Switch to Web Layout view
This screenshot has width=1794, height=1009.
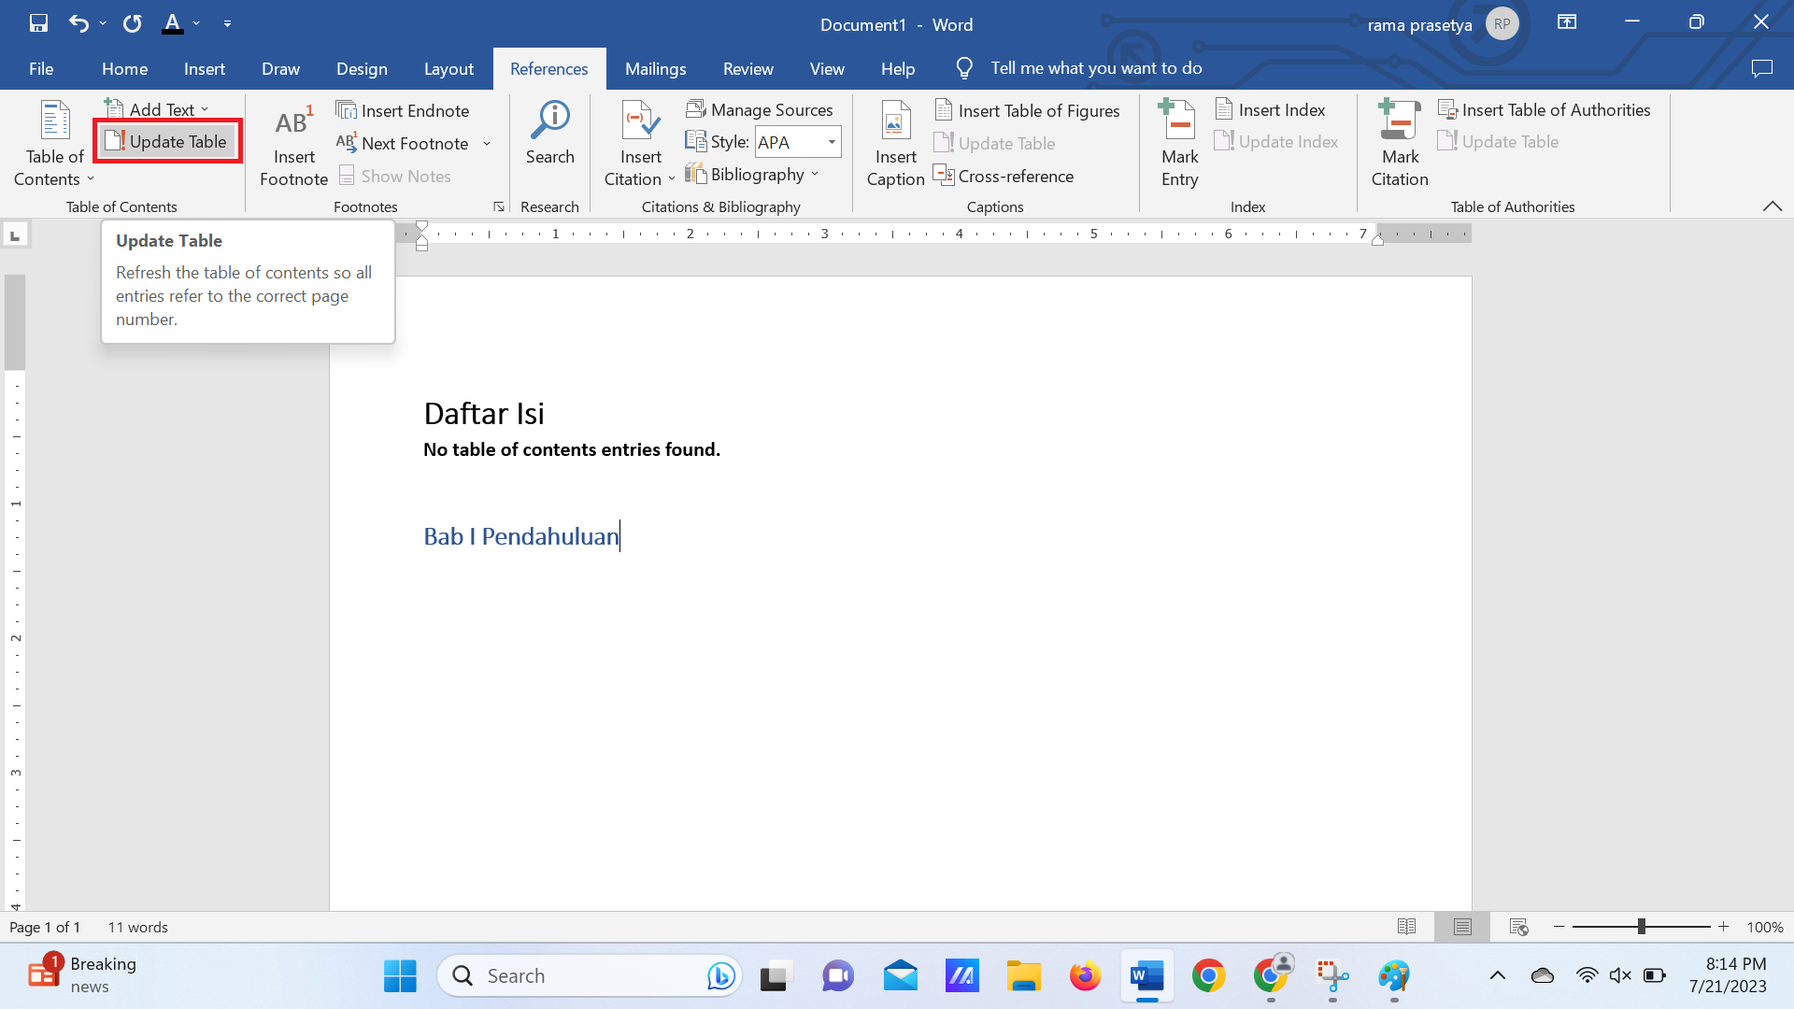point(1518,927)
